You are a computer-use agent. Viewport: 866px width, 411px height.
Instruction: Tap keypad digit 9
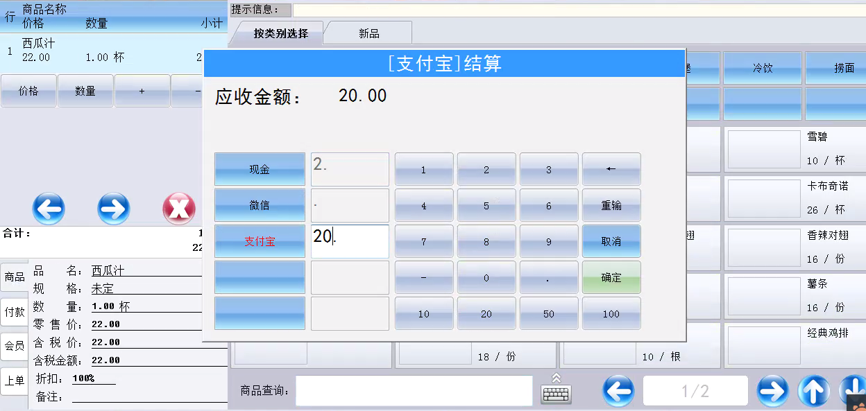549,241
